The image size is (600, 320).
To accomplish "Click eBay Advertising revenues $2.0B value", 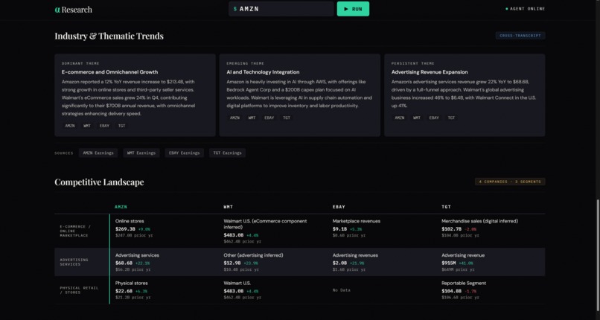I will pyautogui.click(x=339, y=263).
